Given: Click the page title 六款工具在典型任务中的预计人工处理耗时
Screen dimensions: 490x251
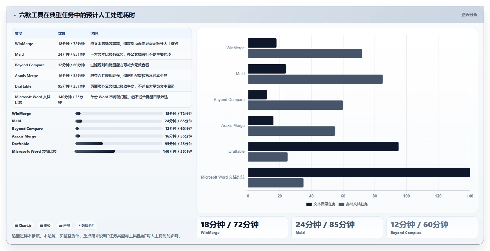Looking at the screenshot, I should [x=77, y=15].
